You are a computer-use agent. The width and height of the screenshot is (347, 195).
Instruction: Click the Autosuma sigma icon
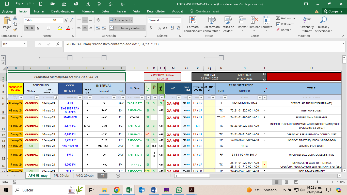click(278, 18)
